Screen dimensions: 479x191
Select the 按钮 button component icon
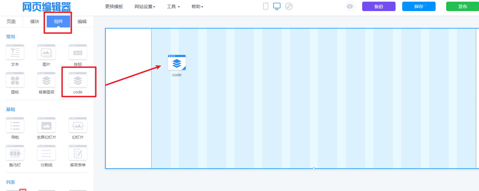[78, 52]
